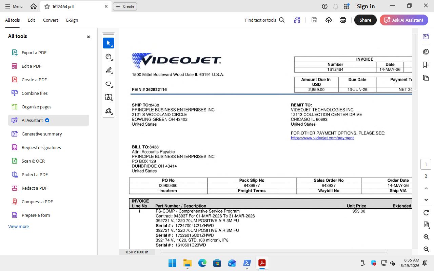Click the upload to cloud icon

click(329, 20)
